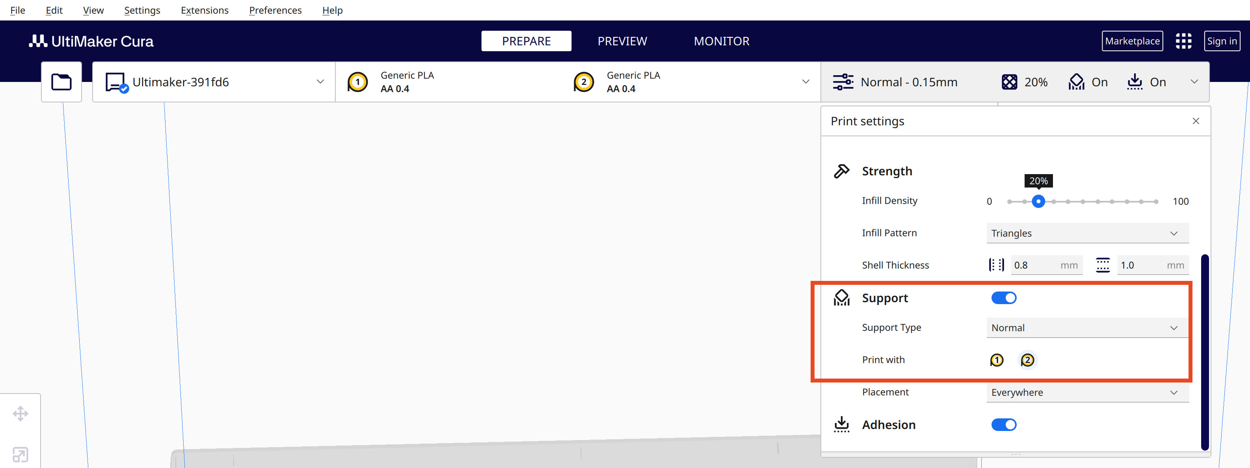Viewport: 1250px width, 468px height.
Task: Click the Shell Thickness label
Action: coord(895,265)
